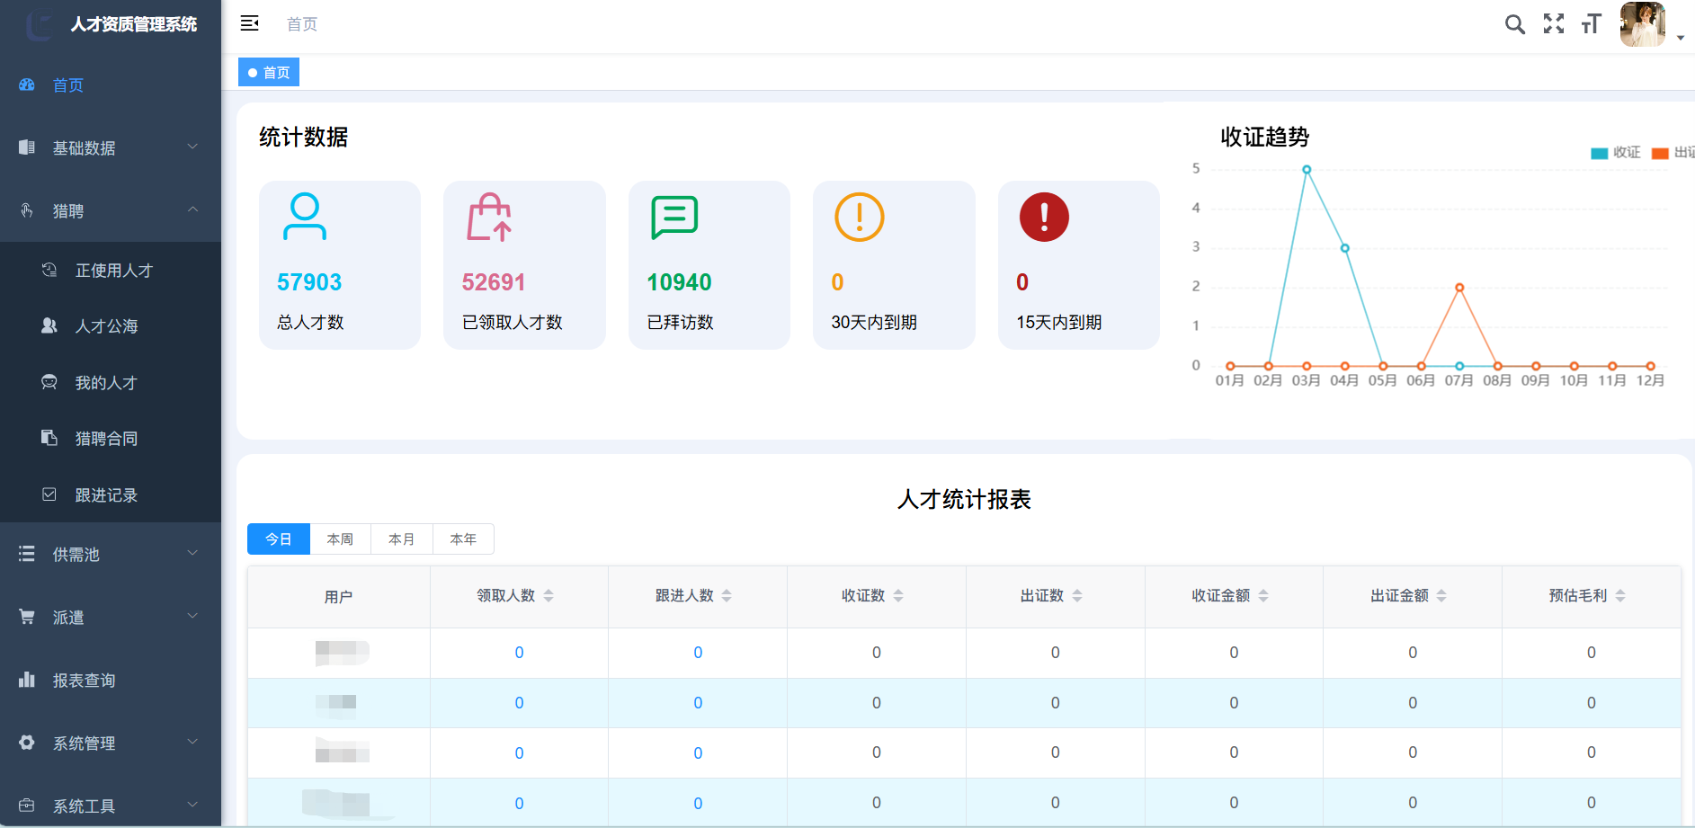
Task: Expand the 派遣 menu chevron
Action: click(192, 616)
